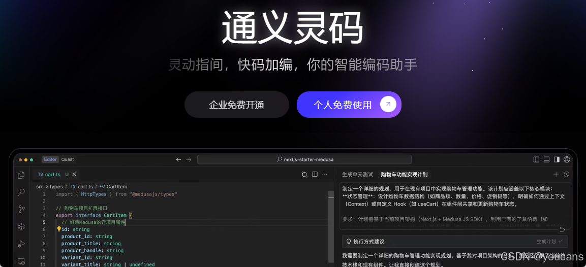Toggle the secondary sidebar layout icon

(x=557, y=159)
